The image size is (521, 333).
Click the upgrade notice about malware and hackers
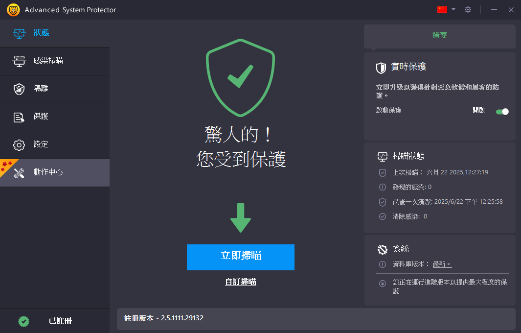click(437, 91)
